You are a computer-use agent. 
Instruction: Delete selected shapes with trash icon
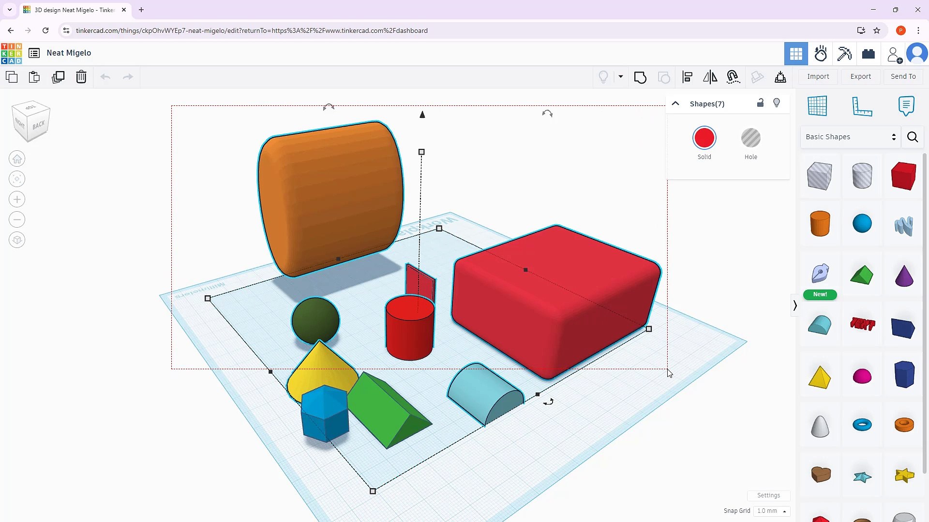tap(81, 77)
